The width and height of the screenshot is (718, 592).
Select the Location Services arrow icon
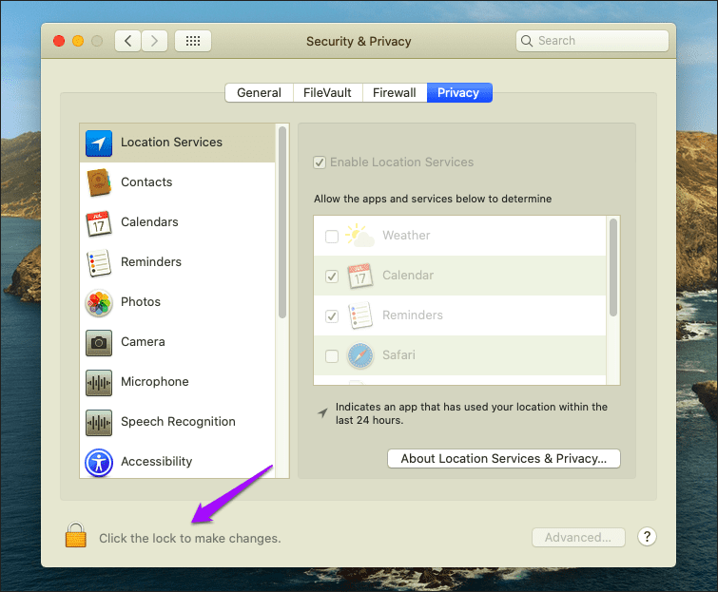(99, 143)
